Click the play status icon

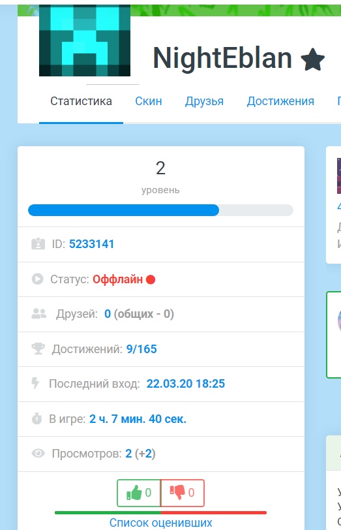tap(37, 279)
